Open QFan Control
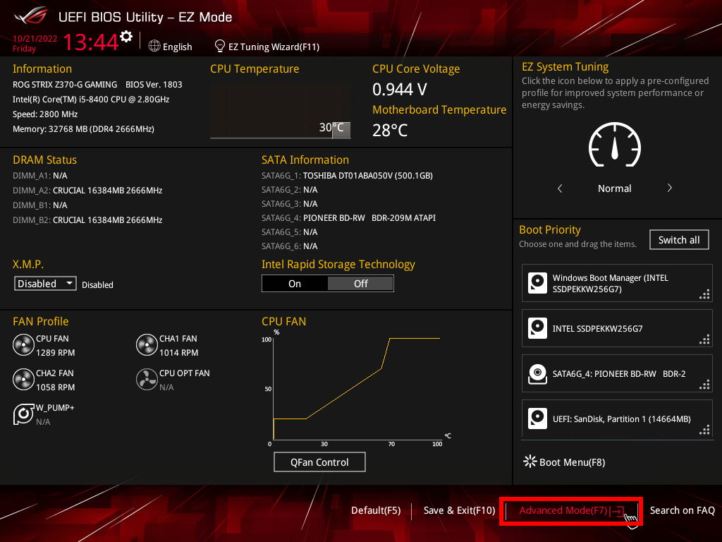This screenshot has height=542, width=722. [x=319, y=462]
